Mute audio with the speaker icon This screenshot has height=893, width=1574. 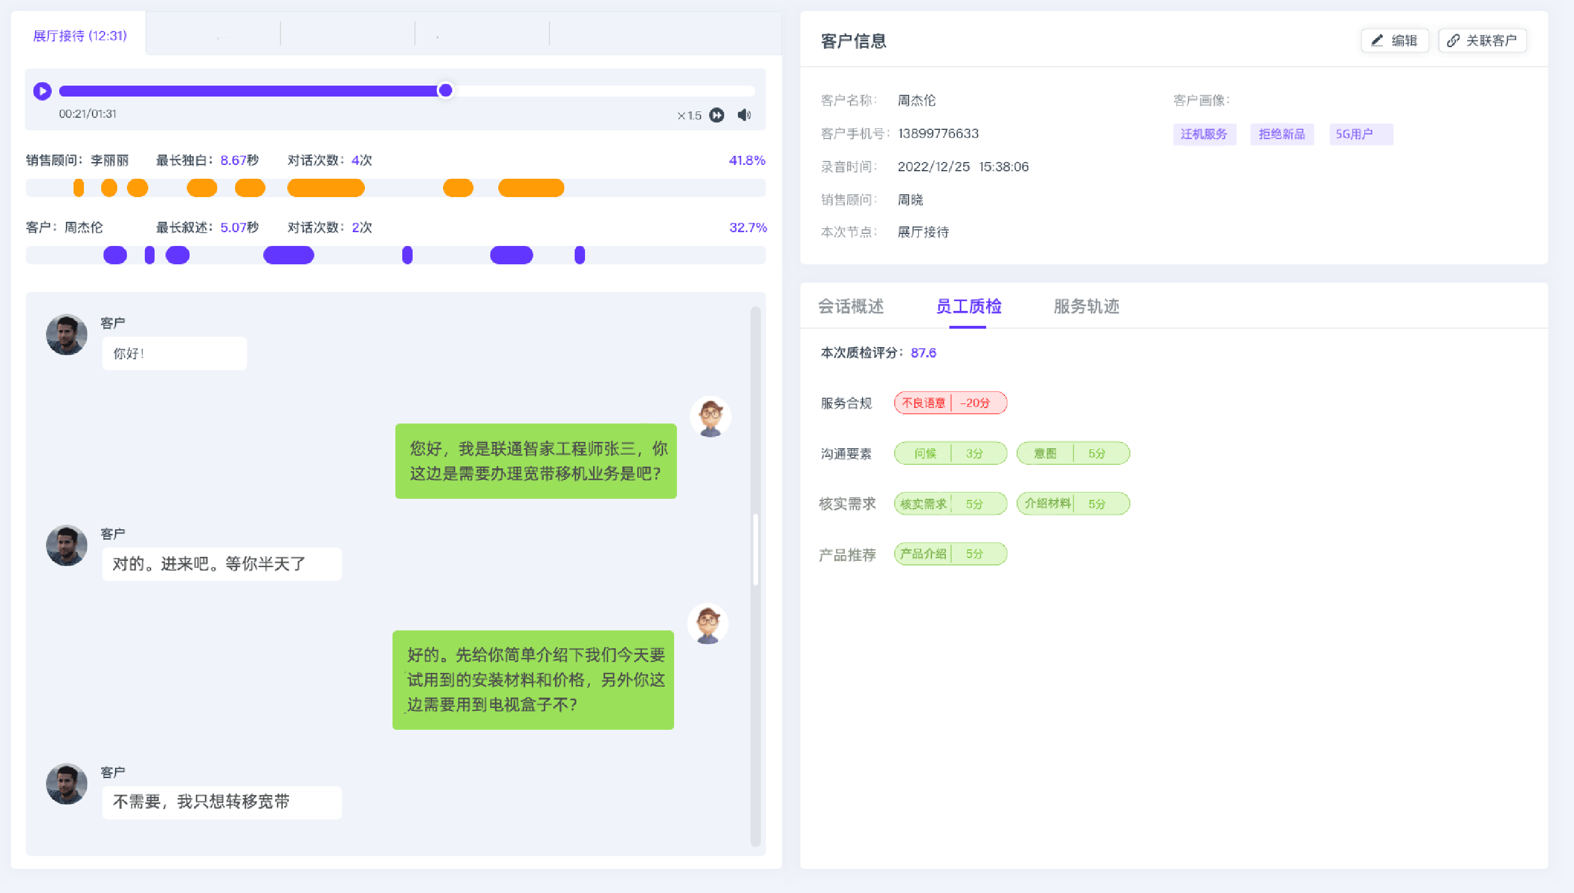point(744,116)
